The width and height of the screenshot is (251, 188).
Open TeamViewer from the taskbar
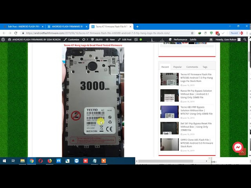pos(76,161)
